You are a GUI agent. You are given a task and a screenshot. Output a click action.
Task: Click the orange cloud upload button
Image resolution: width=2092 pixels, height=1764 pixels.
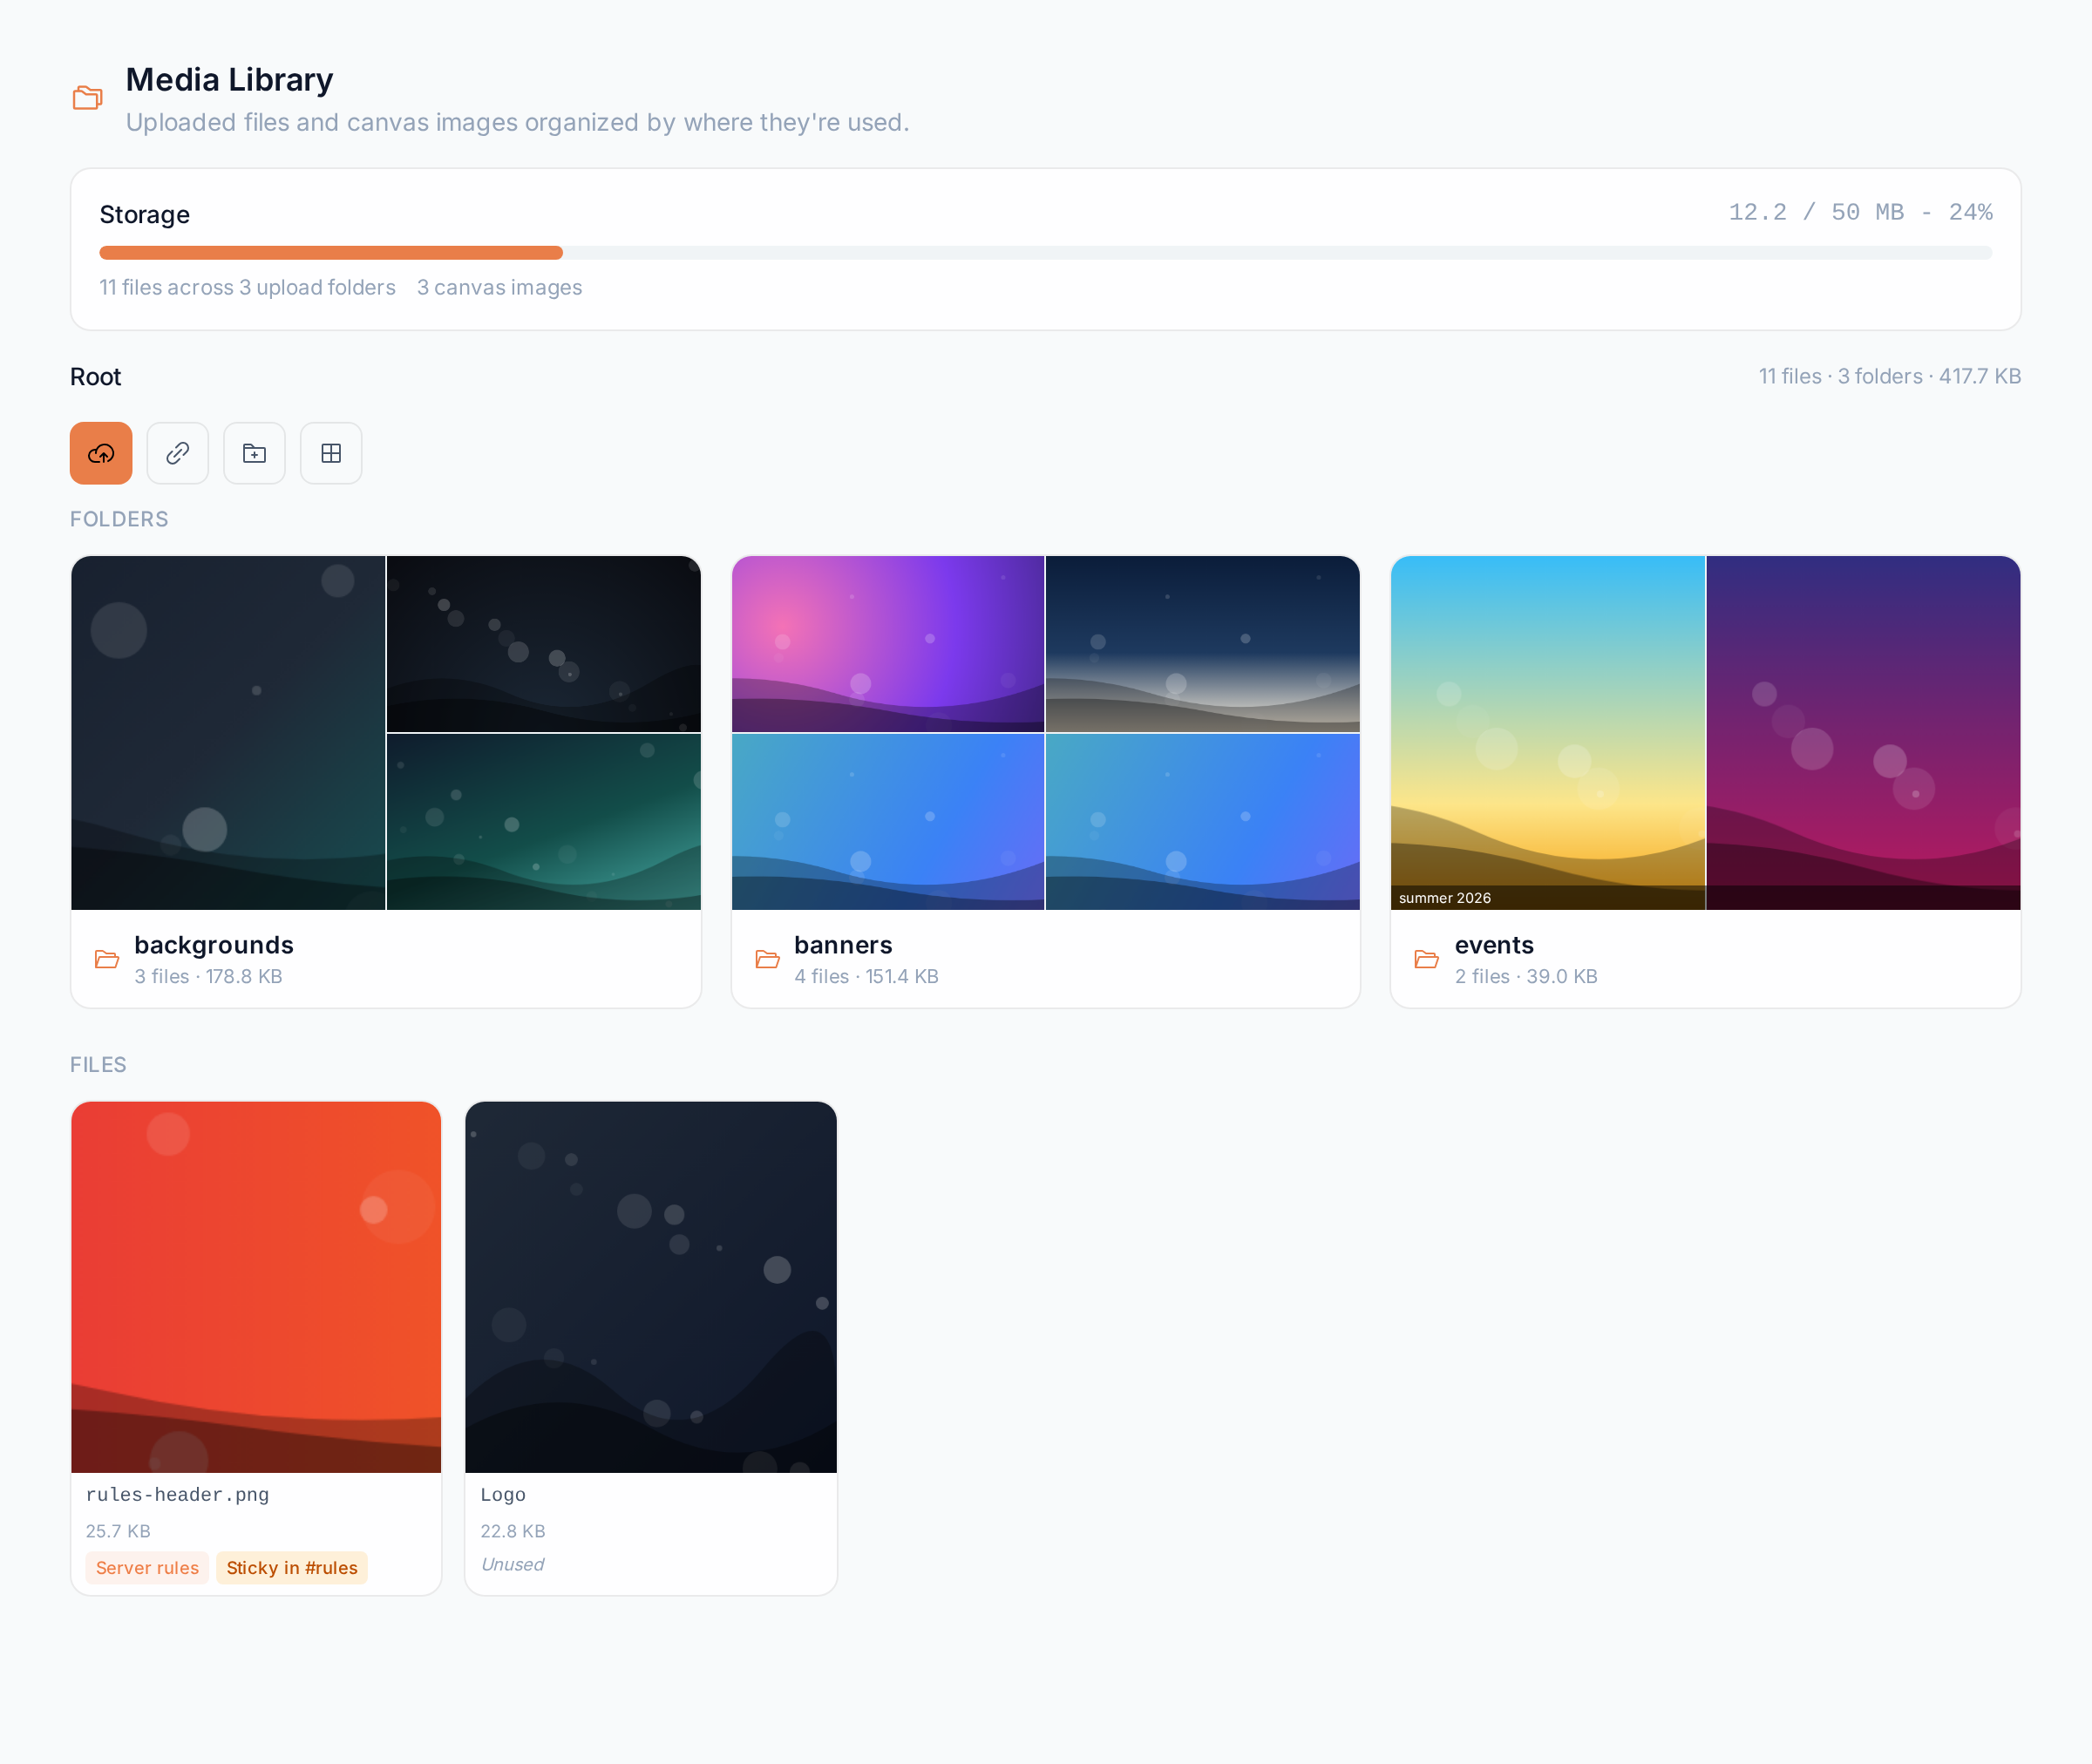tap(101, 453)
